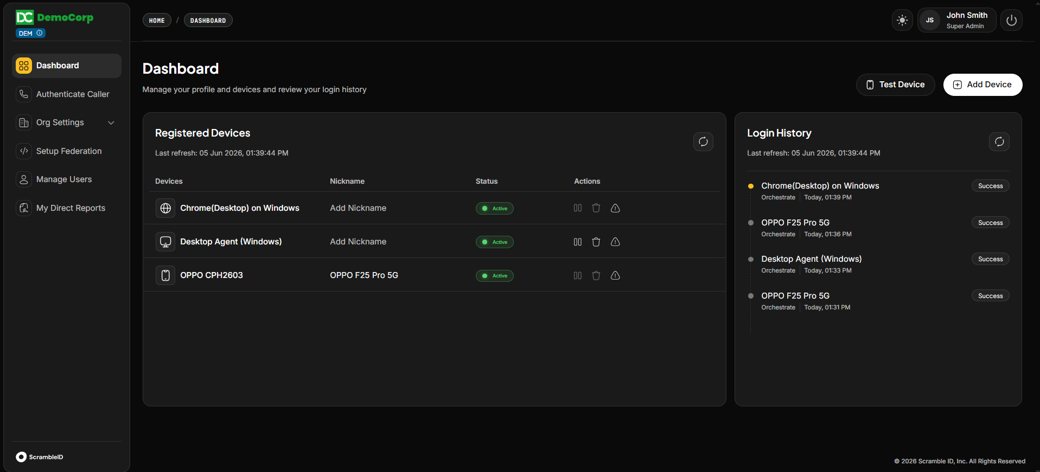Click the power logout icon

coord(1011,20)
